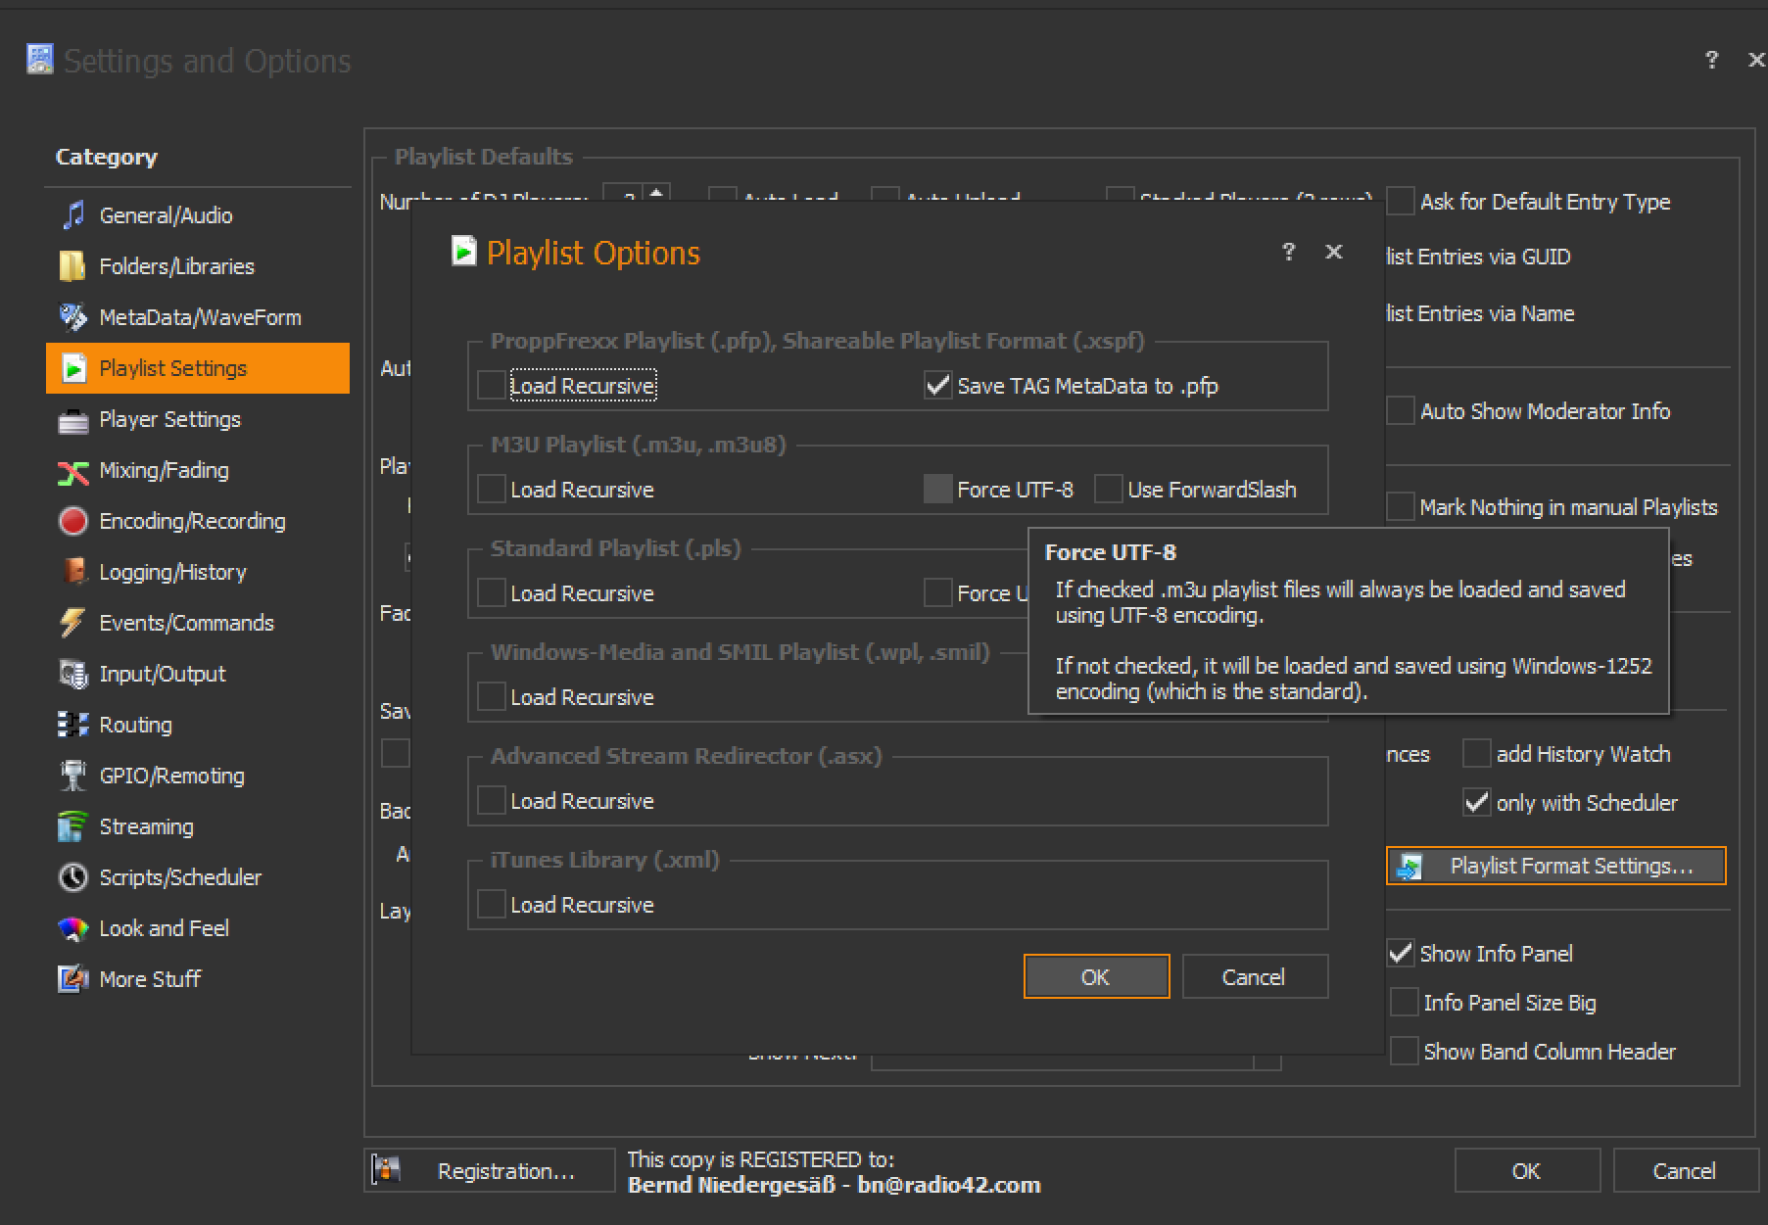Viewport: 1768px width, 1225px height.
Task: Select the Routing category
Action: pos(135,725)
